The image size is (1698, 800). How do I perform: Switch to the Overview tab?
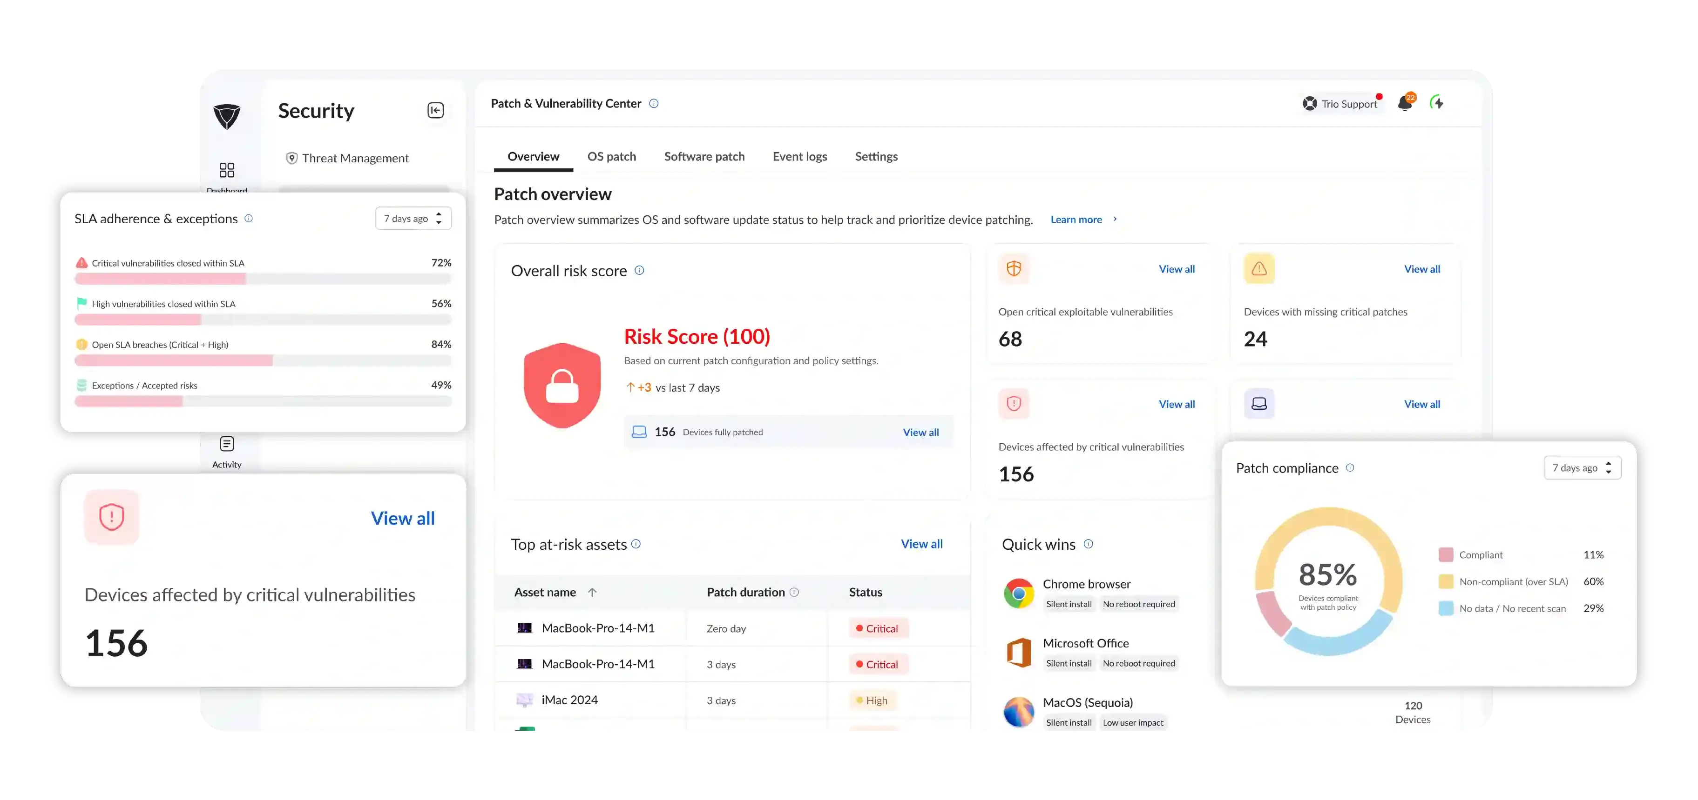[533, 157]
